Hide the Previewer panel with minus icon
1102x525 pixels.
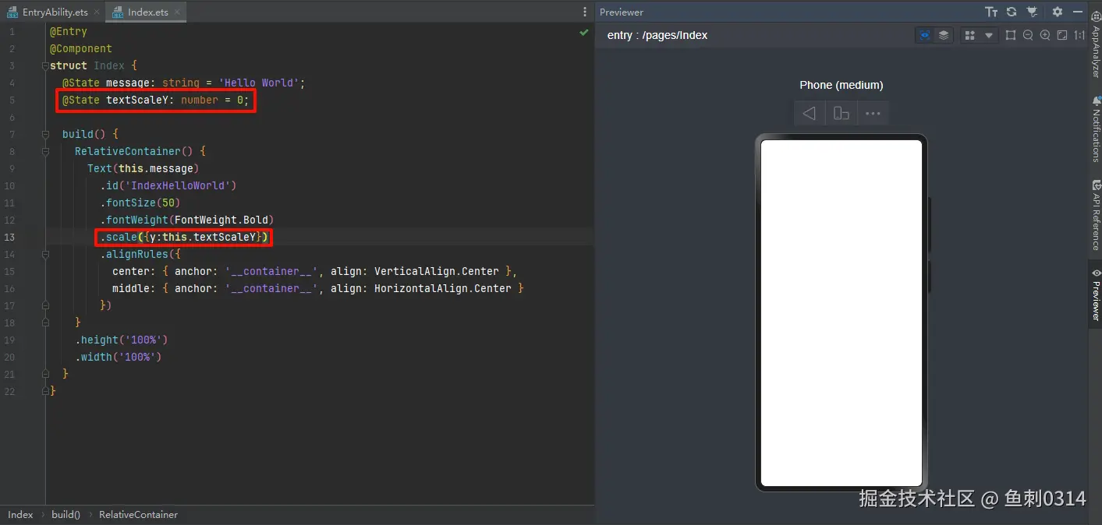pyautogui.click(x=1079, y=12)
